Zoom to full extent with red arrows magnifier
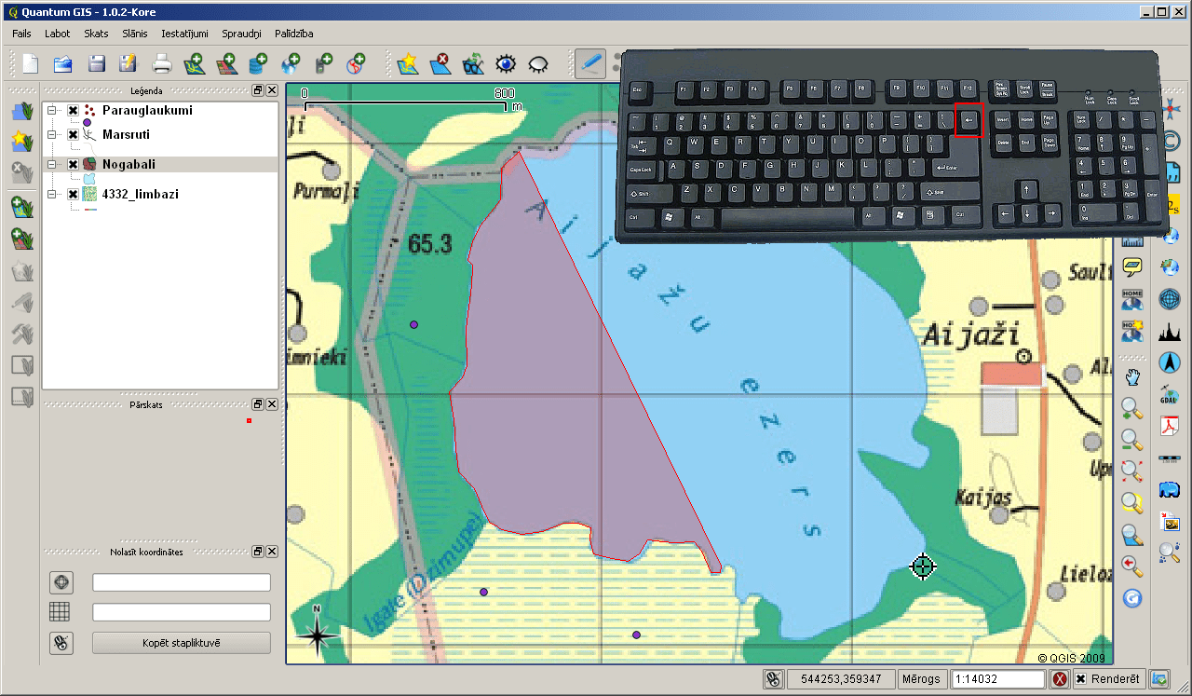 (x=1132, y=471)
